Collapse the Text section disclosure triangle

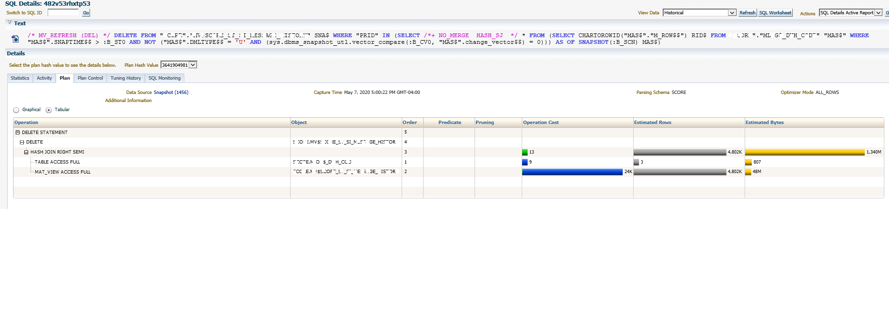(10, 22)
